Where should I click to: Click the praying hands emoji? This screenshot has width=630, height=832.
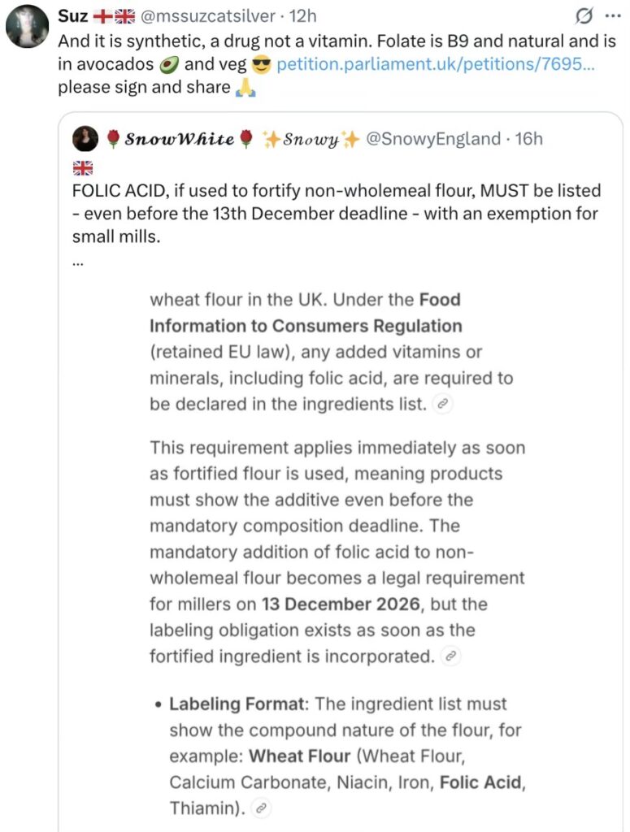[x=245, y=88]
